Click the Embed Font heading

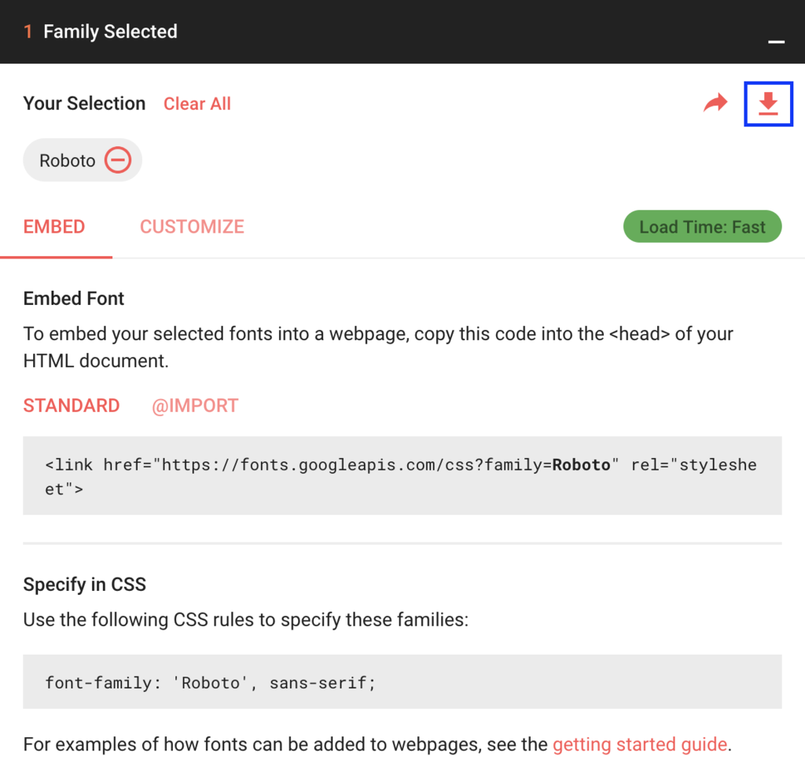pos(74,299)
